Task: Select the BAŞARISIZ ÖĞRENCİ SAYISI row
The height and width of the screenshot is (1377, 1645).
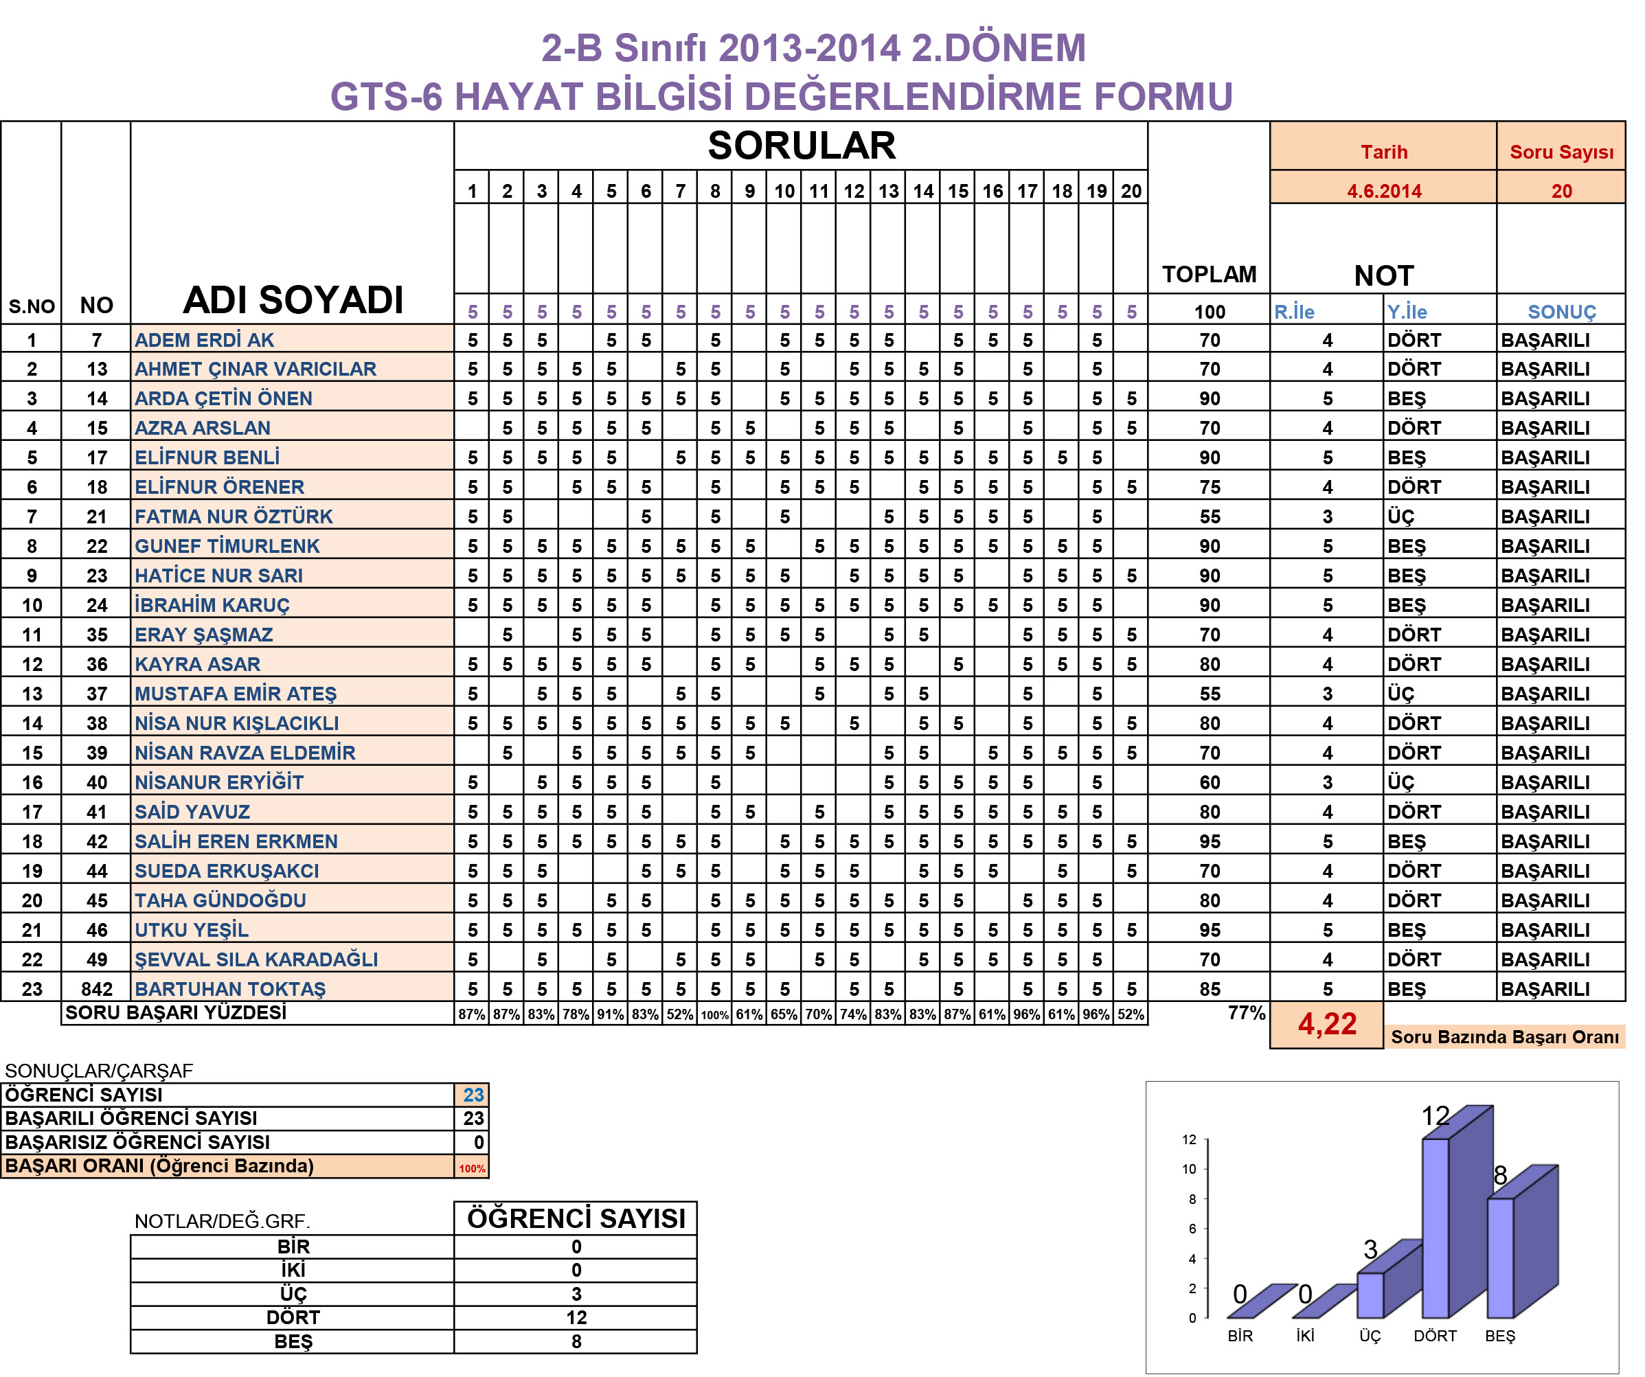Action: point(245,1143)
